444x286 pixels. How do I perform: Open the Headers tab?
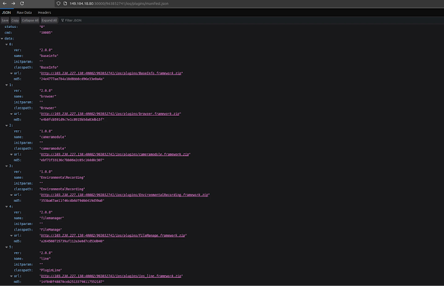pyautogui.click(x=45, y=12)
